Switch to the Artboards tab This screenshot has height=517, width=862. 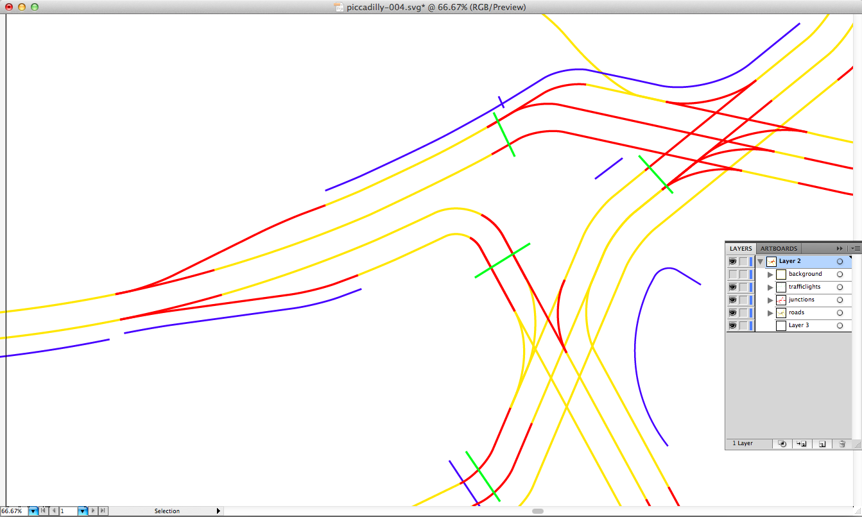tap(779, 248)
